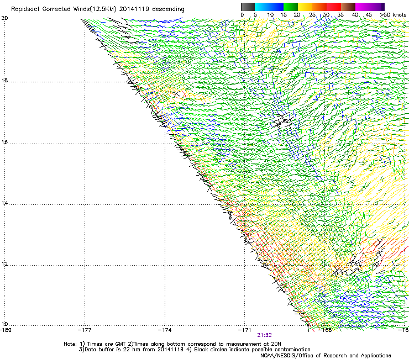Click the longitude '-171' axis label

coord(245,330)
